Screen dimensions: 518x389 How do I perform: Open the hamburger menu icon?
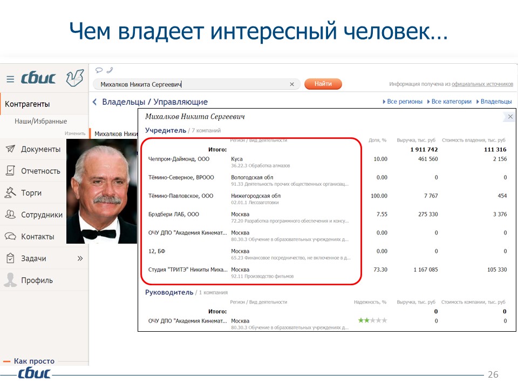(10, 79)
